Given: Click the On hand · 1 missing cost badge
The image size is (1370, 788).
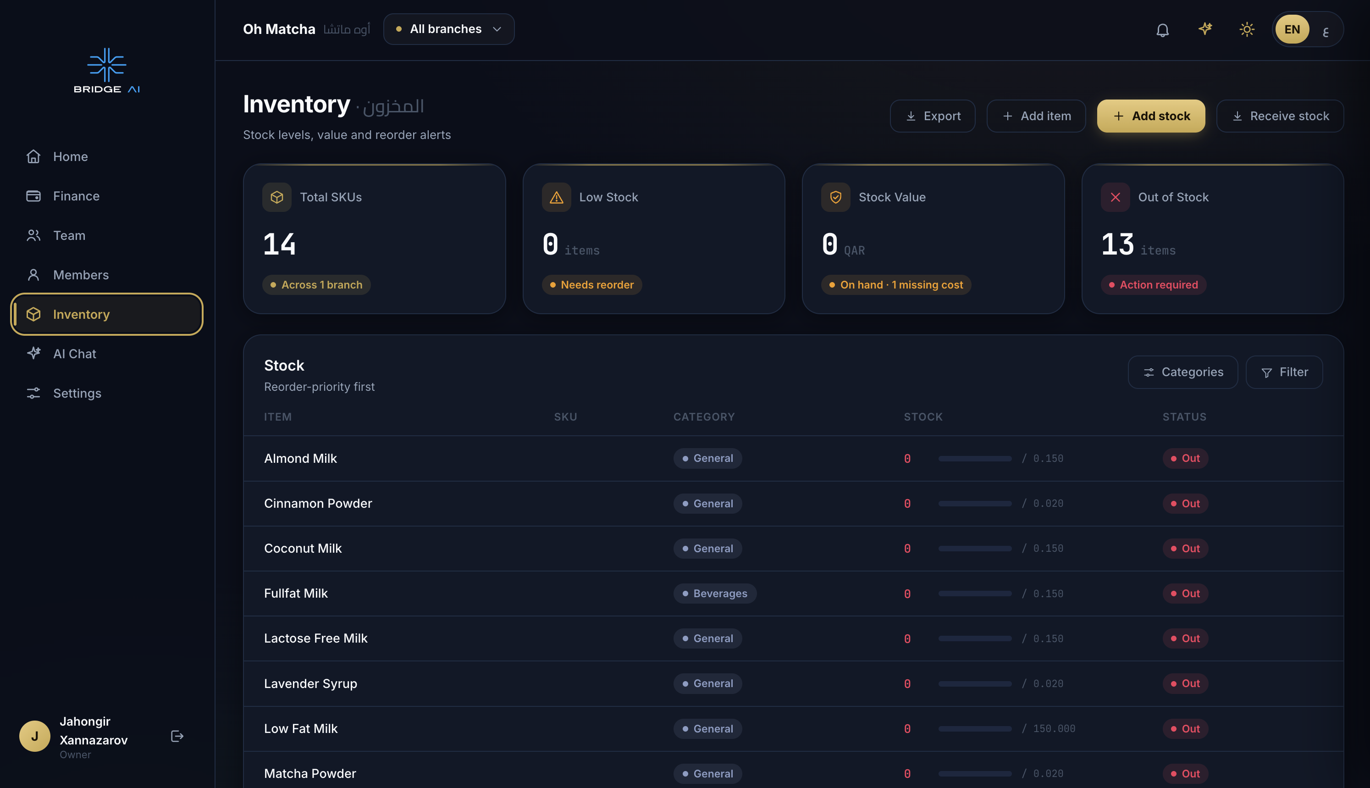Looking at the screenshot, I should click(896, 285).
